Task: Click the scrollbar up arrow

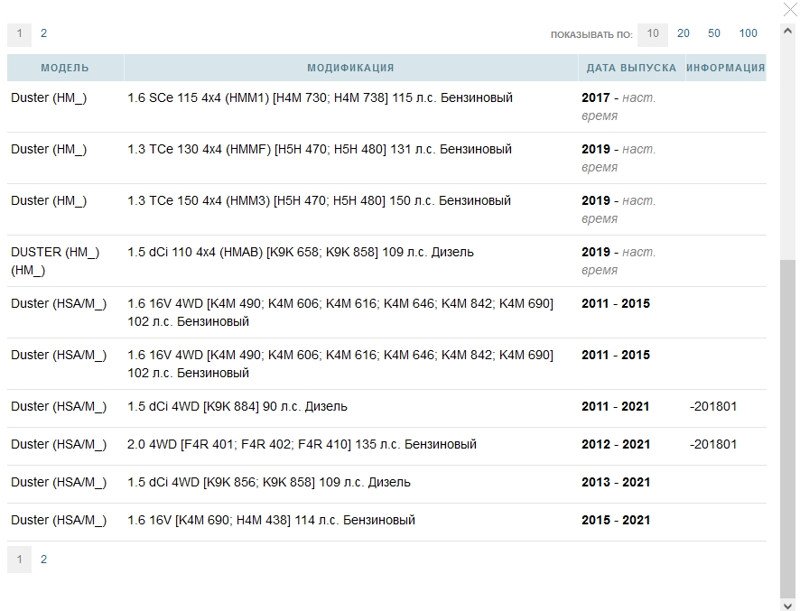Action: (787, 31)
